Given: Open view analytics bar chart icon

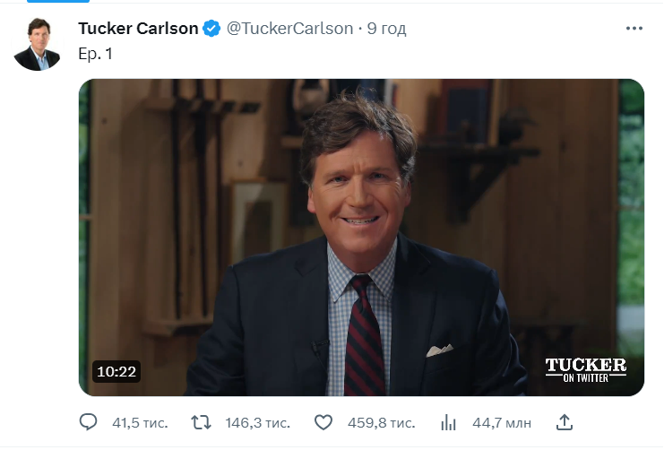Looking at the screenshot, I should point(448,422).
